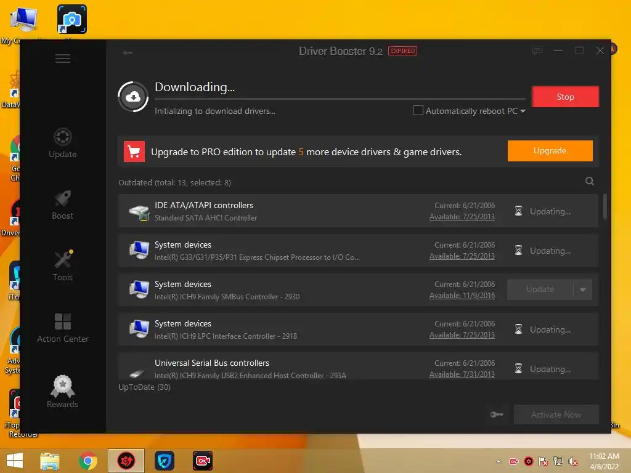This screenshot has height=473, width=631.
Task: Stop the driver download
Action: coord(565,97)
